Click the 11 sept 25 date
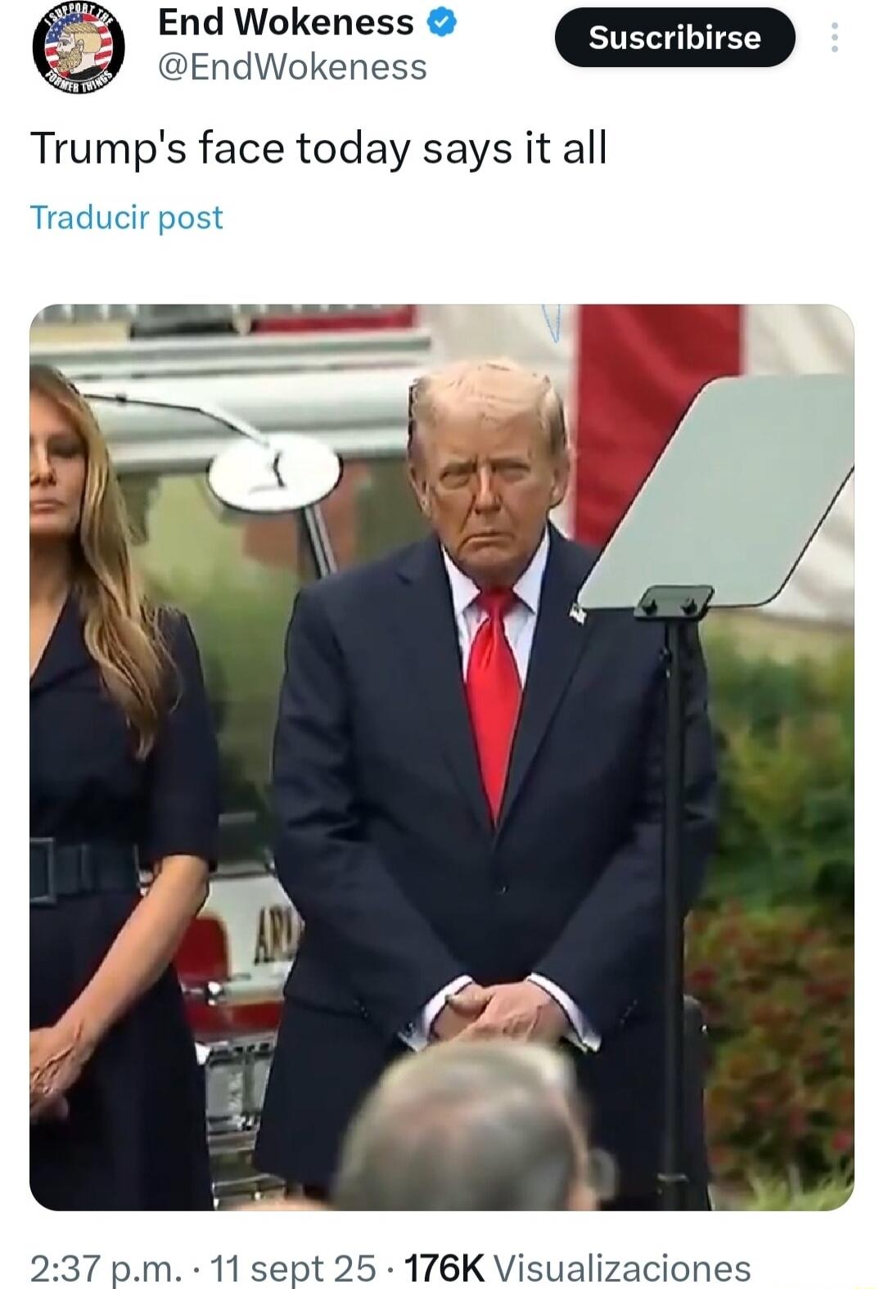The width and height of the screenshot is (884, 1289). point(293,1268)
